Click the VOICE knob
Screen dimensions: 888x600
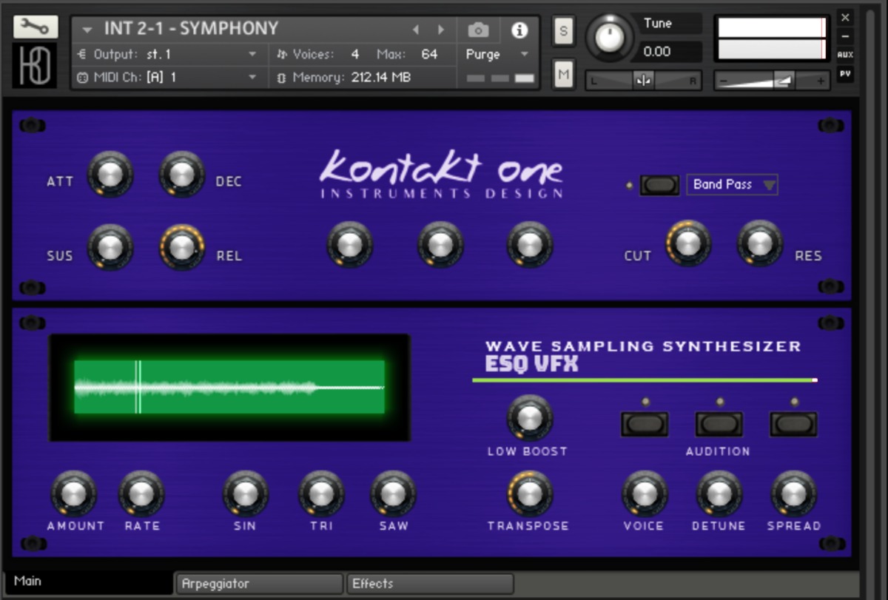tap(645, 493)
